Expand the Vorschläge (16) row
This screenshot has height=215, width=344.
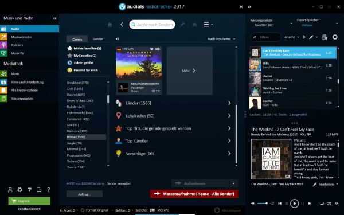173,154
